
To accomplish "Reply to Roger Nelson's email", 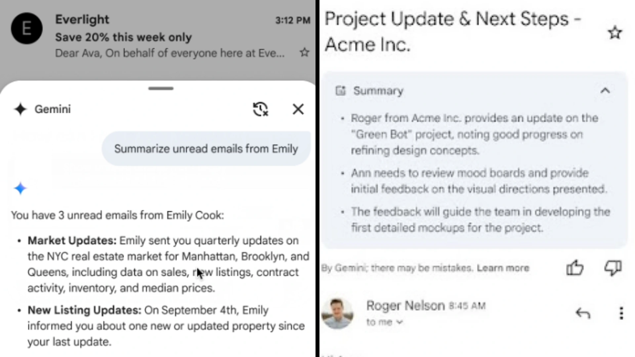I will tap(583, 313).
